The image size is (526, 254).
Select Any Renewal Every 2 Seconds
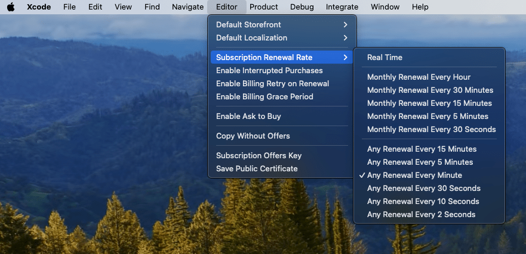(421, 214)
